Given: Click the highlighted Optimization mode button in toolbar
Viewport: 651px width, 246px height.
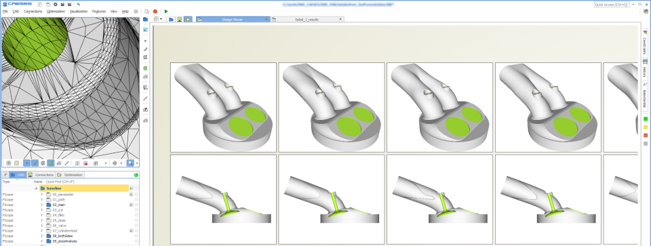Looking at the screenshot, I should click(188, 19).
